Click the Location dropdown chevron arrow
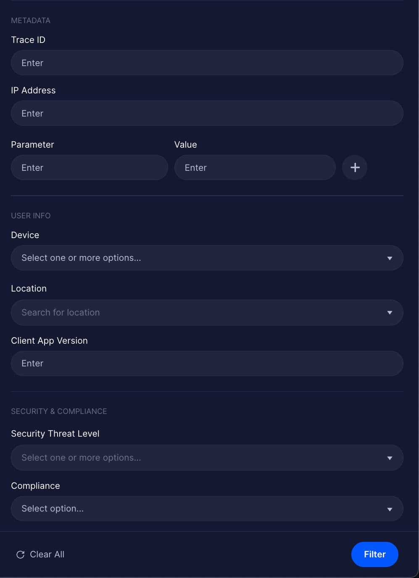Viewport: 419px width, 578px height. coord(390,313)
